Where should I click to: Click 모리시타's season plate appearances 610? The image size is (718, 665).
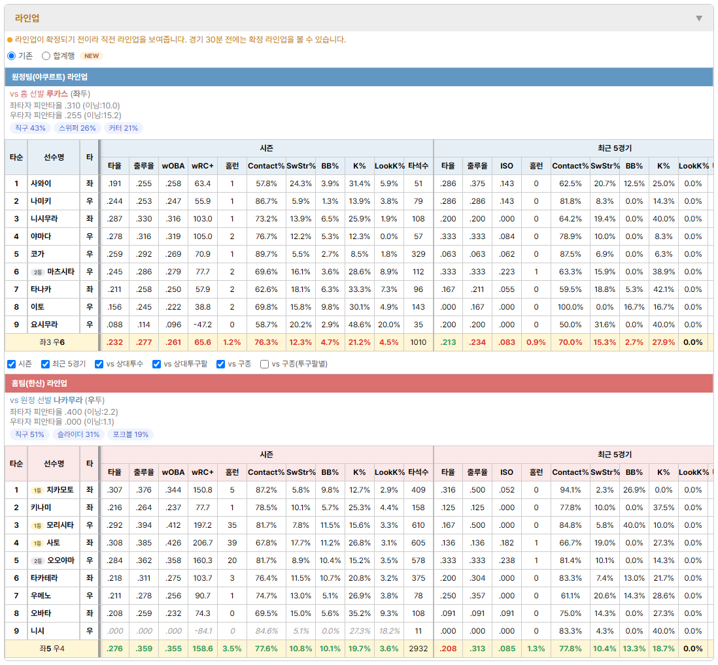(418, 525)
